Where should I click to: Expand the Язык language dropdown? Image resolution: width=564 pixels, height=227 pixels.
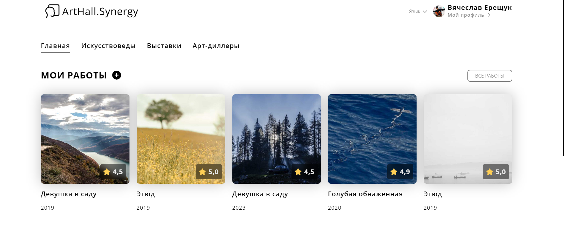(x=418, y=12)
